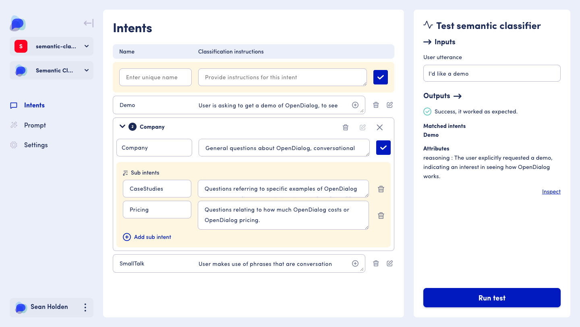Click the trash icon on the Company intent group
The image size is (580, 327).
[346, 127]
